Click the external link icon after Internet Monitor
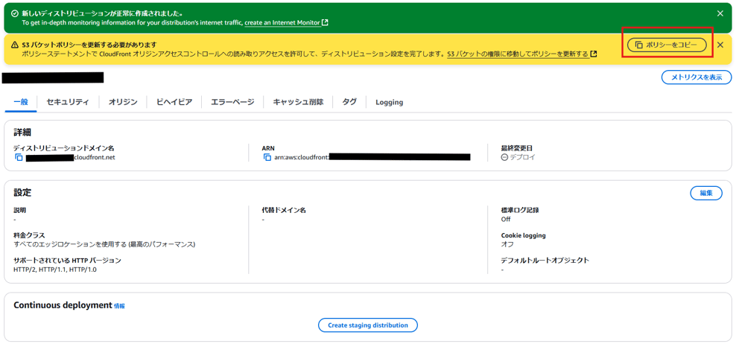 (325, 22)
